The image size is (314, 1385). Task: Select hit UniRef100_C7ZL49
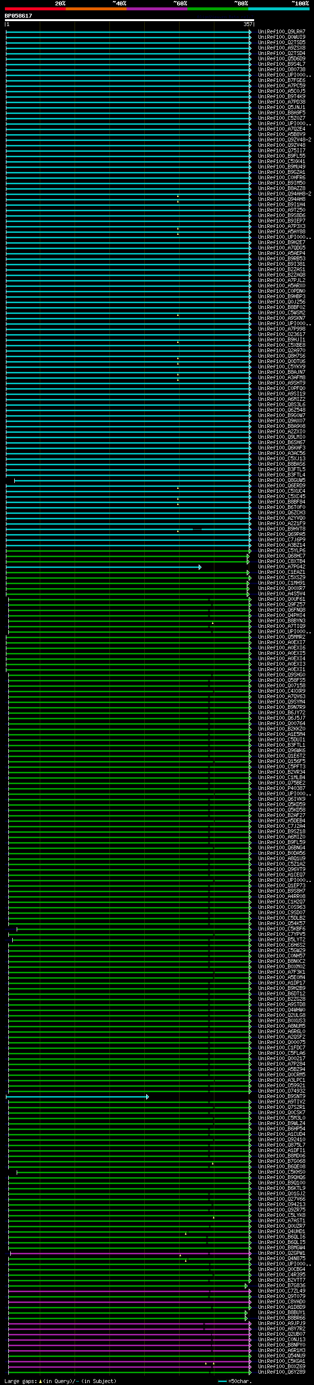tap(282, 1292)
